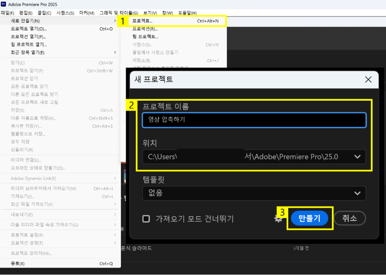The width and height of the screenshot is (386, 275).
Task: Close the 새 프로젝트 dialog with X
Action: click(x=369, y=79)
